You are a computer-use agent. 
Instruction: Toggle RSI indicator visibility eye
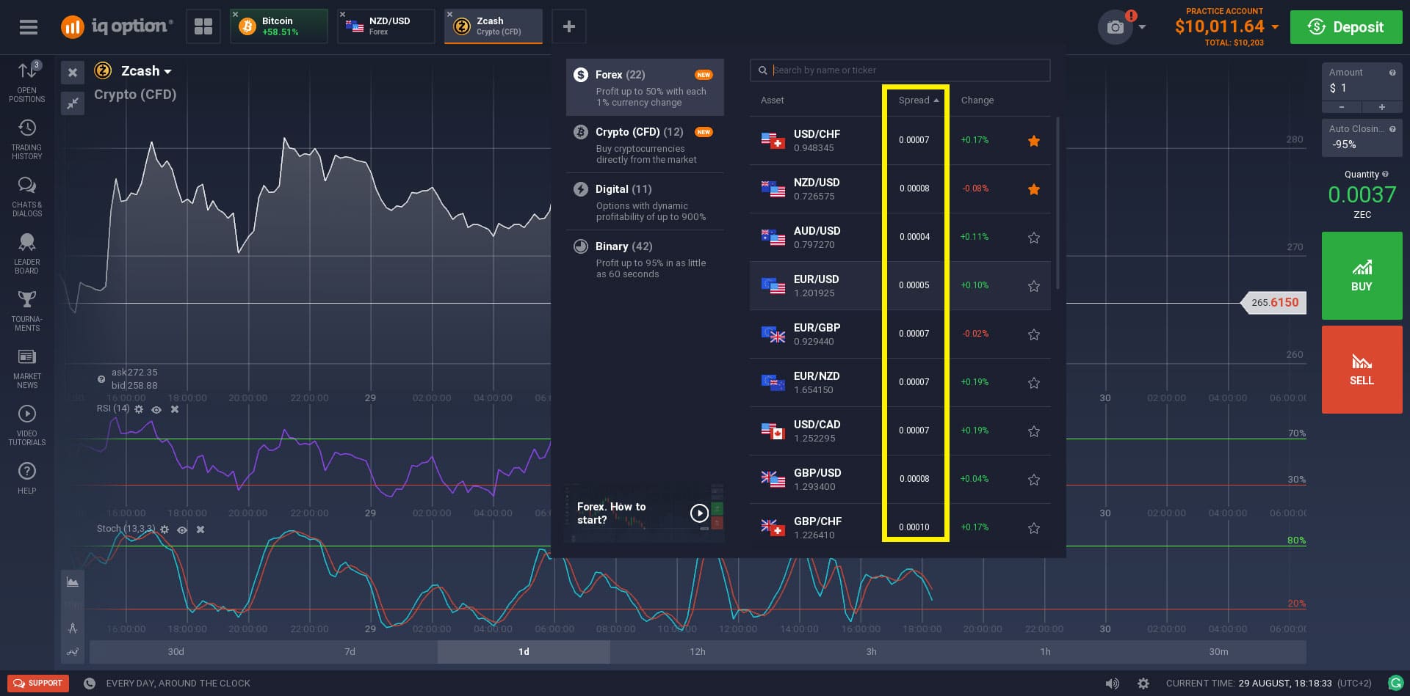pos(156,410)
